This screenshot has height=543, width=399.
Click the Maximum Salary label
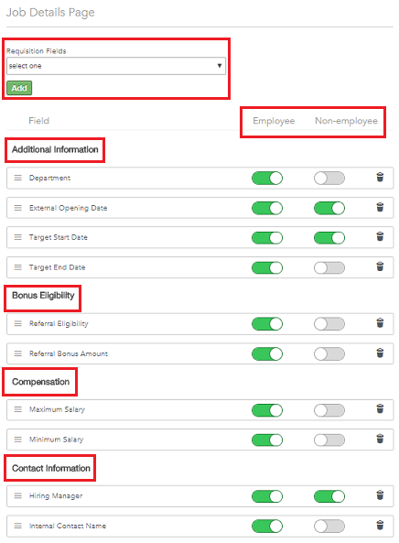tap(57, 409)
